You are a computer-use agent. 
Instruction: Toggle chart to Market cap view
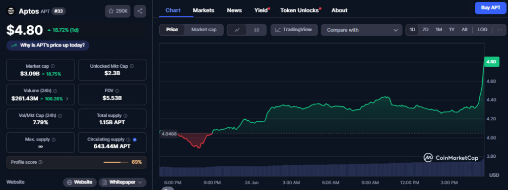204,30
